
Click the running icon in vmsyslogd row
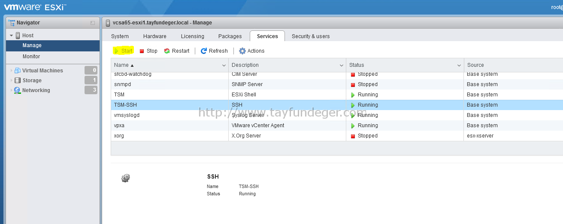(x=353, y=116)
